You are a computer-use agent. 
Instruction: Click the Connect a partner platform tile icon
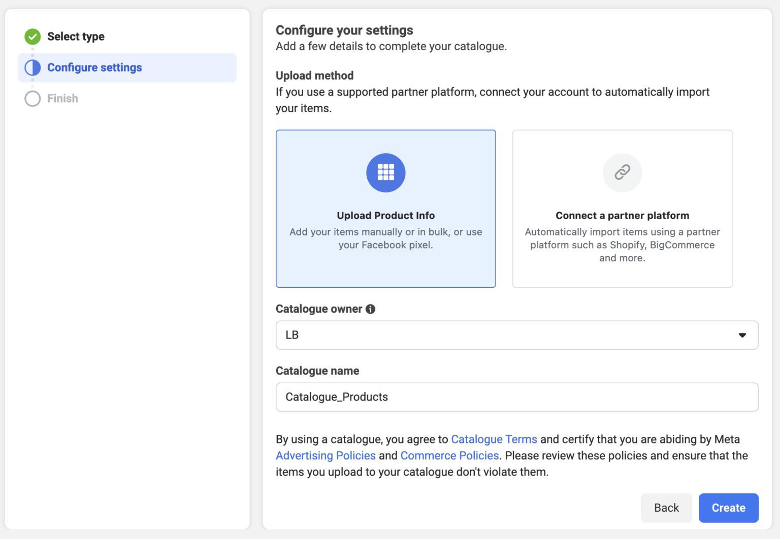[622, 173]
